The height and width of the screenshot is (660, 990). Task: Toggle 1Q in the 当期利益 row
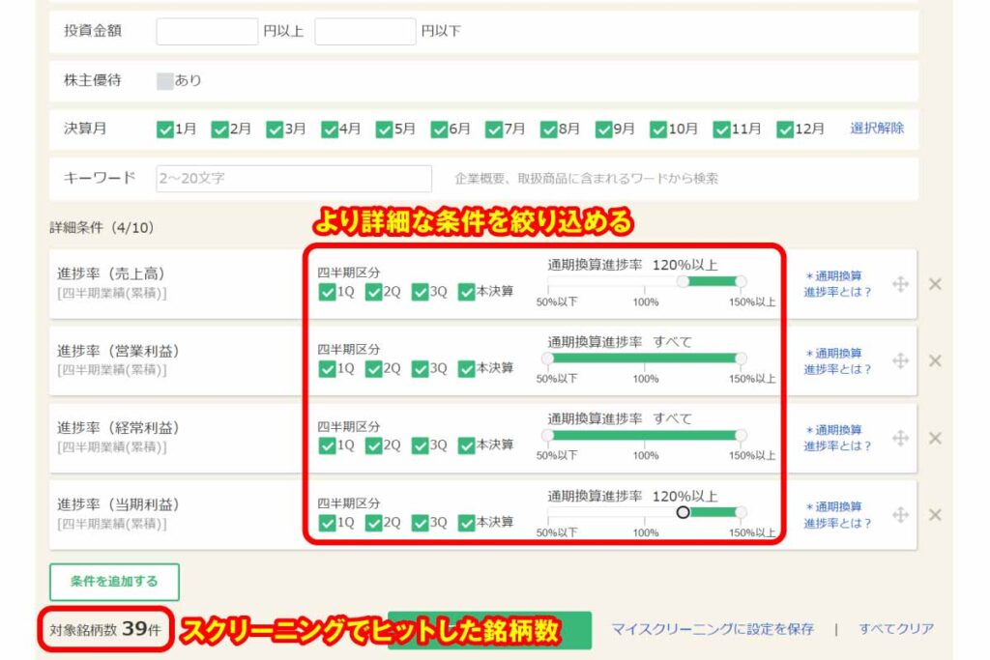coord(327,523)
